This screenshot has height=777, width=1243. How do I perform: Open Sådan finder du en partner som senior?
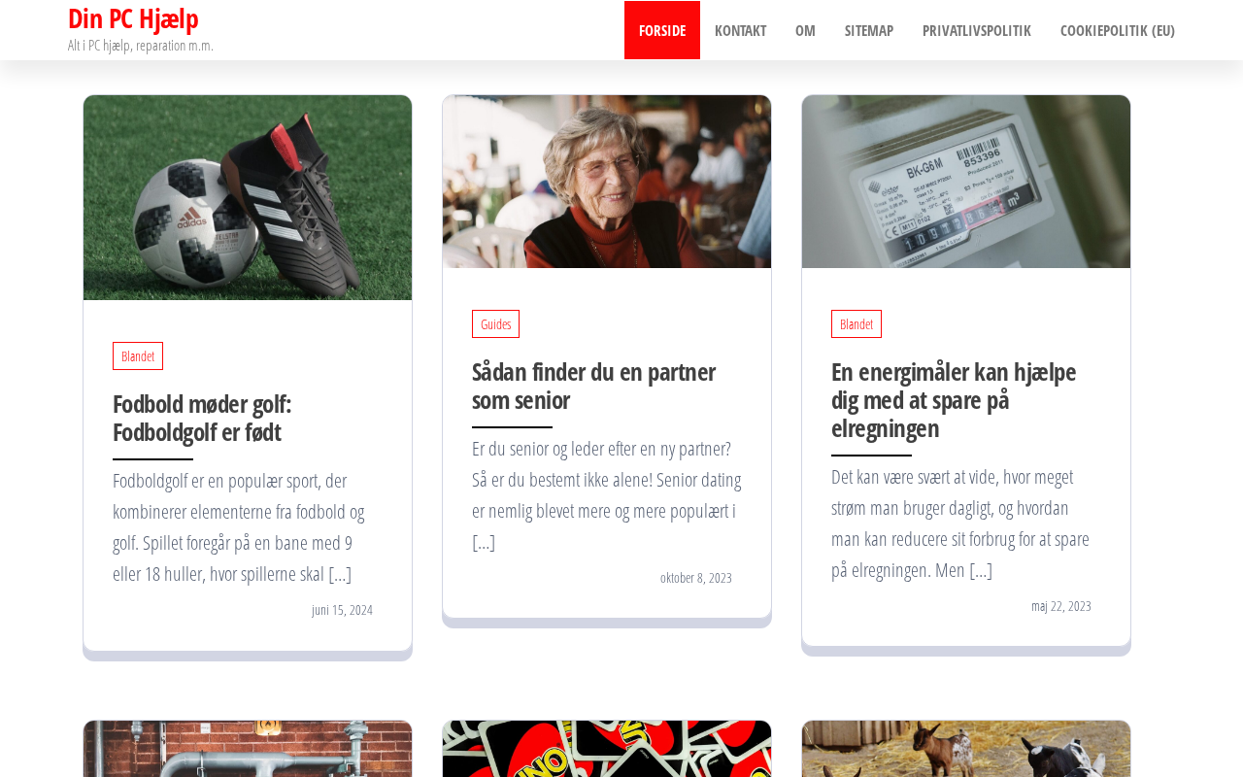(593, 386)
